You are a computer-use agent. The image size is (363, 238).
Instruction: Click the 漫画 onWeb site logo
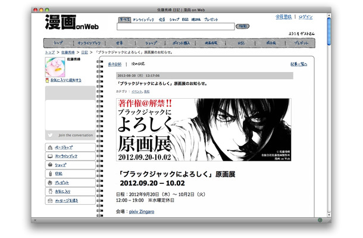pyautogui.click(x=72, y=22)
